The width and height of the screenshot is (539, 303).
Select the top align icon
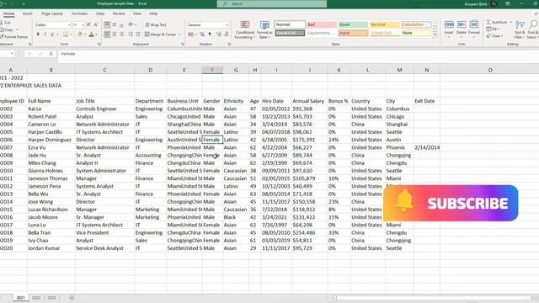tap(107, 24)
